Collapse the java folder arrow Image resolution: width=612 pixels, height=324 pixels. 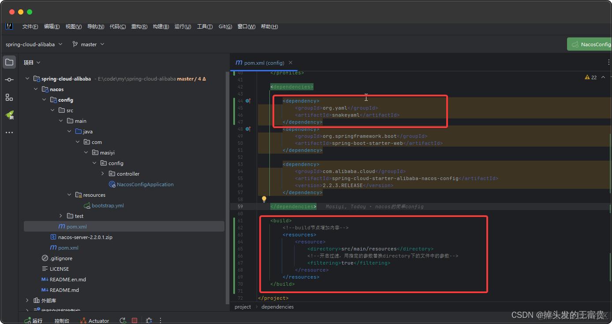69,132
